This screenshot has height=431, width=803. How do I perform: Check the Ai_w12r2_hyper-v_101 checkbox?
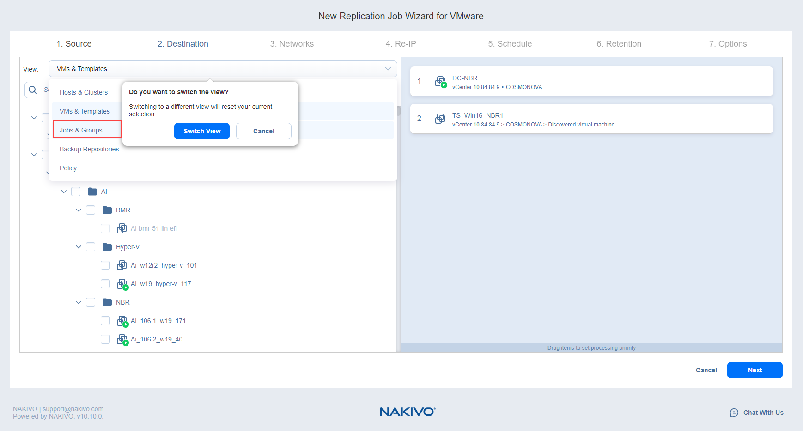pyautogui.click(x=105, y=265)
